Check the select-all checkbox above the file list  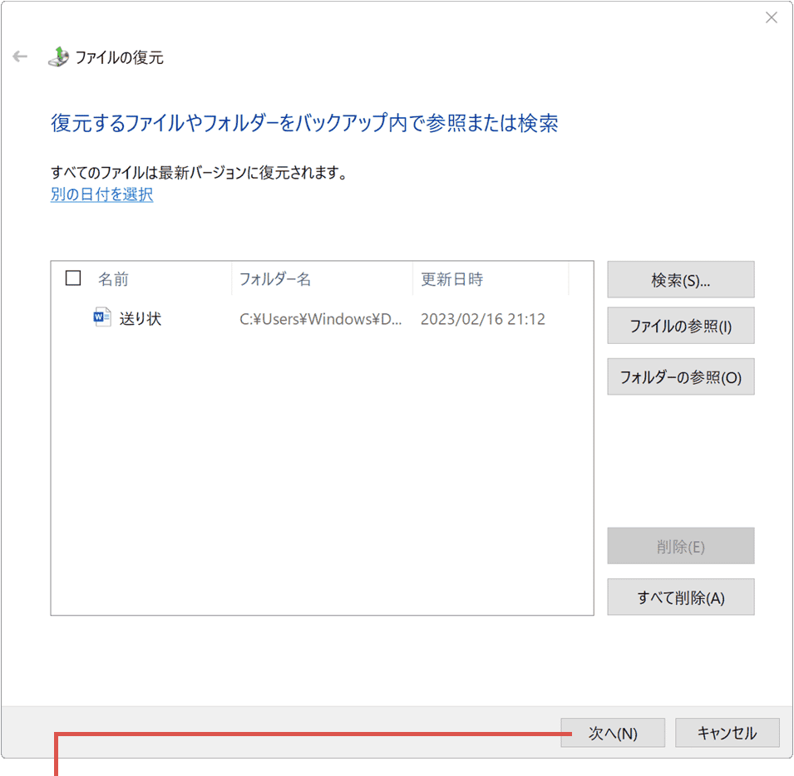[x=73, y=278]
